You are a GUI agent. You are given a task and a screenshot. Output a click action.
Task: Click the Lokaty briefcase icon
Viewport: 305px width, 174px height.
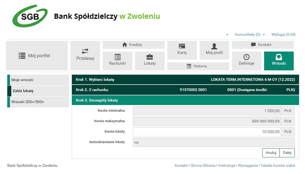click(x=150, y=57)
